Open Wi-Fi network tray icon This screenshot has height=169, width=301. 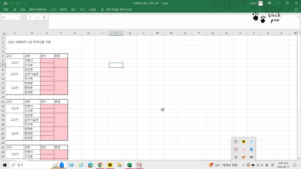pos(258,165)
